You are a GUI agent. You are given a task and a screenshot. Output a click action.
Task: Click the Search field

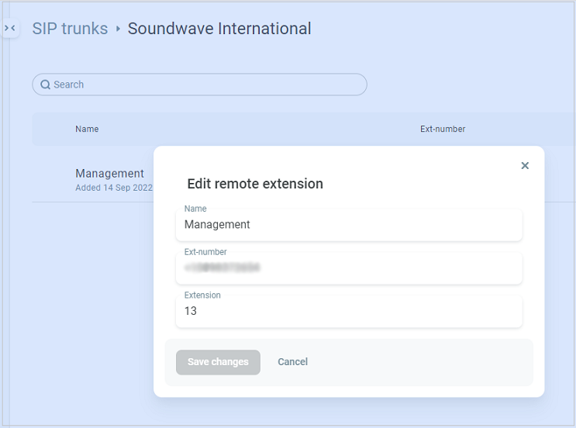(199, 85)
